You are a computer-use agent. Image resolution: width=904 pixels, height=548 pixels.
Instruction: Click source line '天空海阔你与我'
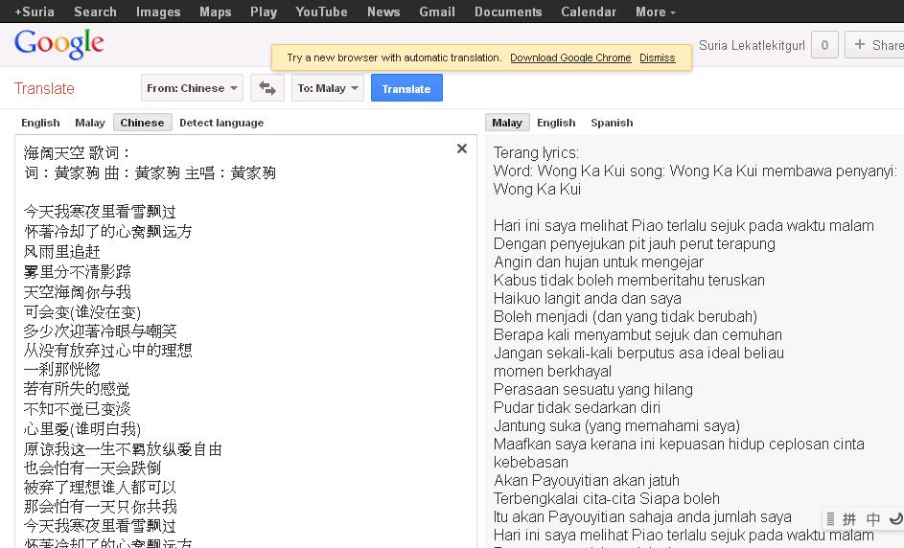78,291
